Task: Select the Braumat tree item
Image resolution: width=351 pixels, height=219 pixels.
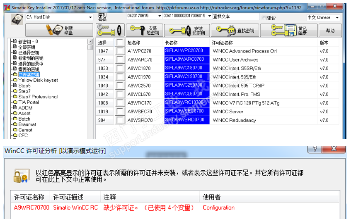Action: 27,124
